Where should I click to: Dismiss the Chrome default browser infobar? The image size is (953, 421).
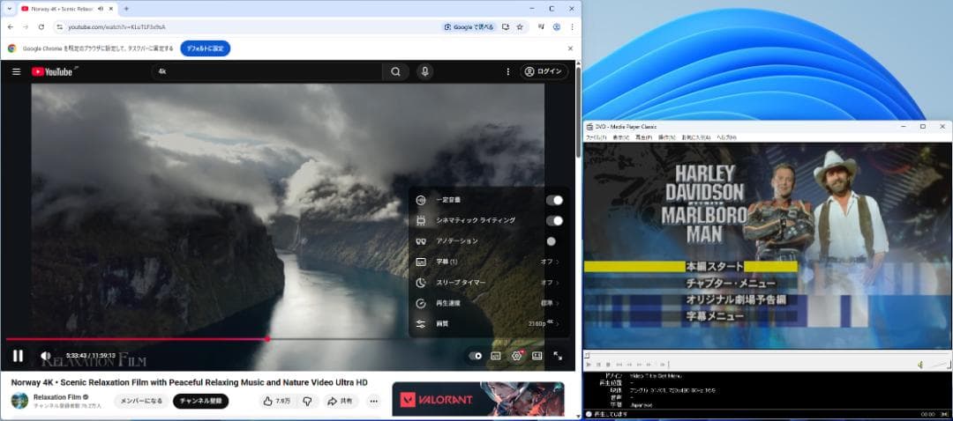570,48
